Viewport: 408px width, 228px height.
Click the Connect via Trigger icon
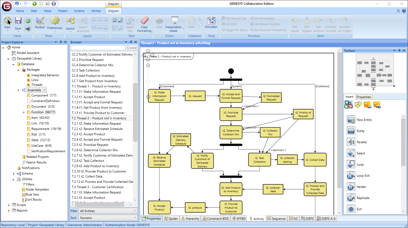tap(344, 24)
